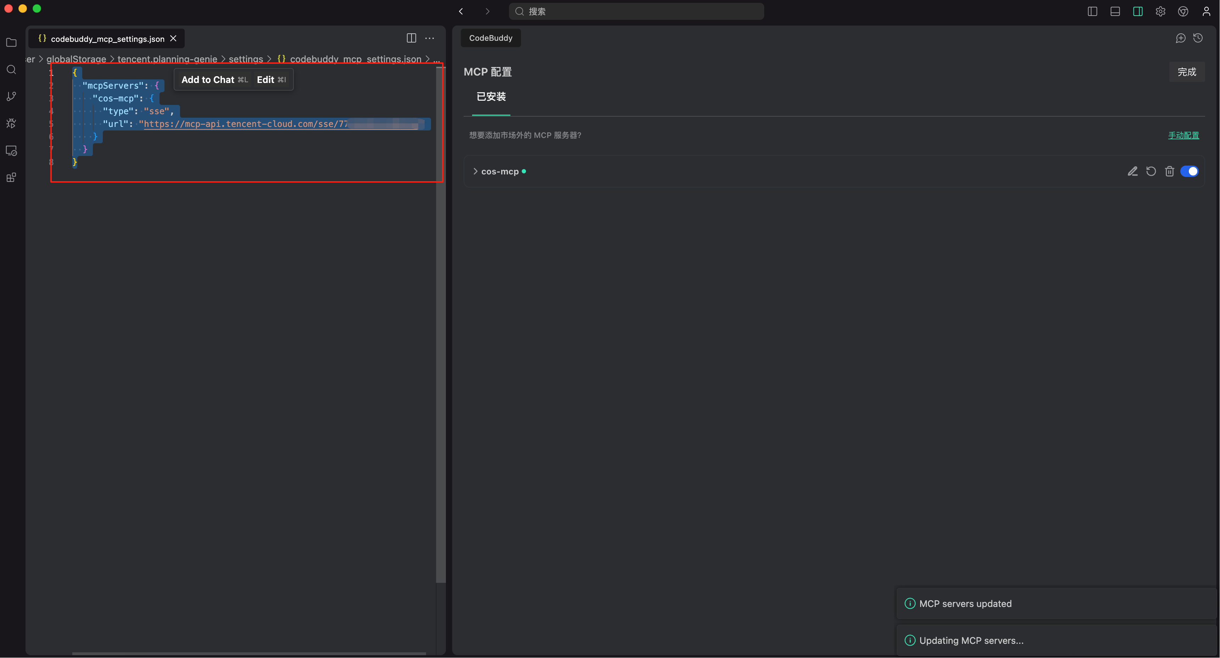Screen dimensions: 1220x658
Task: Click in the 搜索 search field
Action: pyautogui.click(x=636, y=11)
